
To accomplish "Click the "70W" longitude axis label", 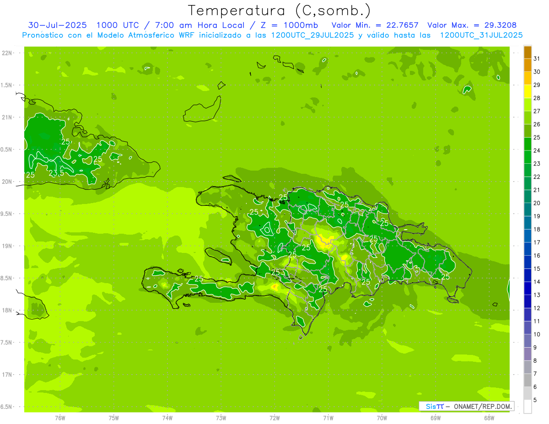I will point(382,418).
